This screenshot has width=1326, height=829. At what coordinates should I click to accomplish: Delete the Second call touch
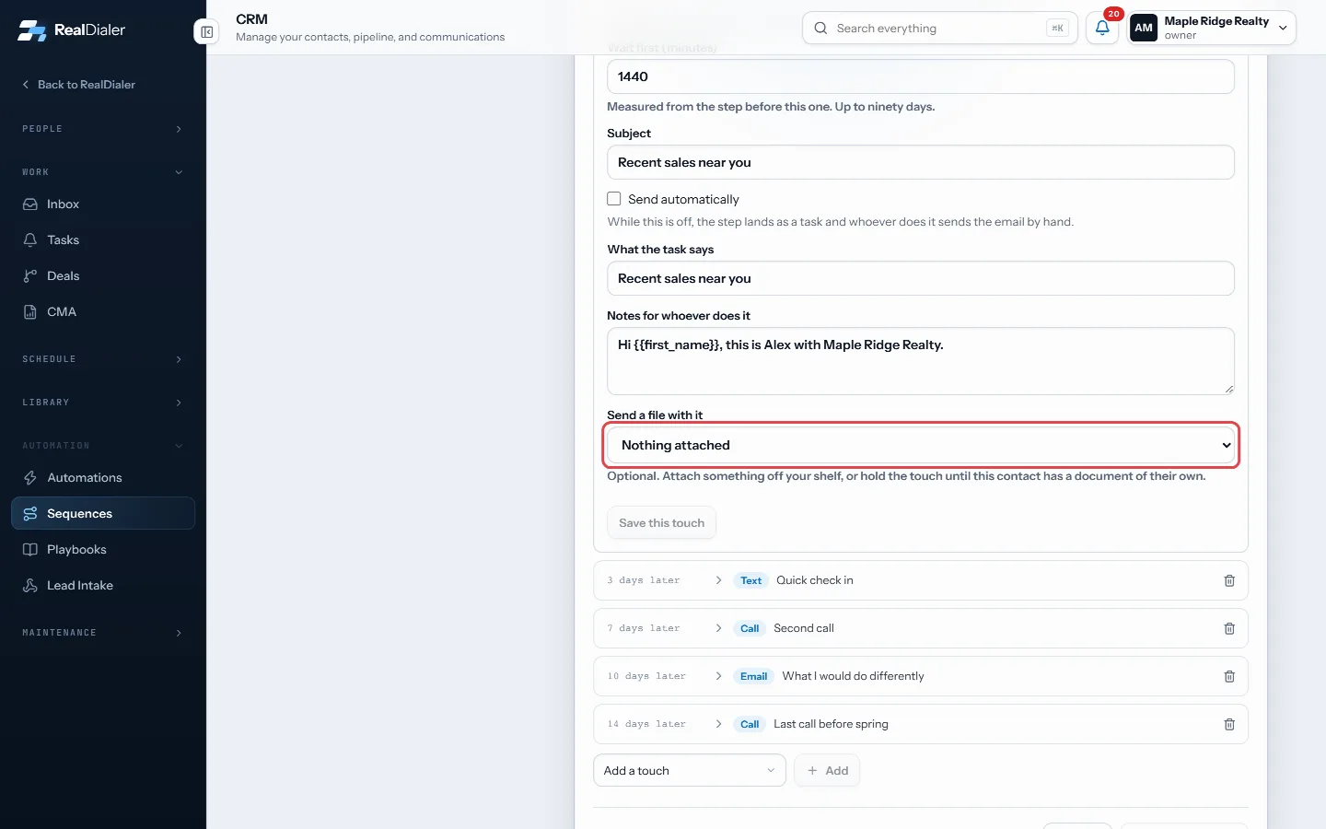click(1229, 629)
